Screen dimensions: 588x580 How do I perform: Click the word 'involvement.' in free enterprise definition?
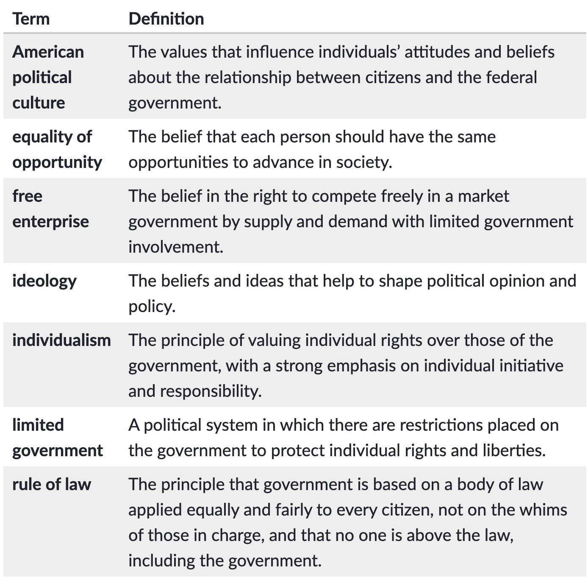175,247
